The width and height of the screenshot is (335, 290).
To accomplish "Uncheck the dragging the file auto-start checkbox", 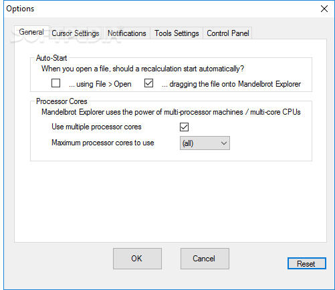I will [x=148, y=83].
